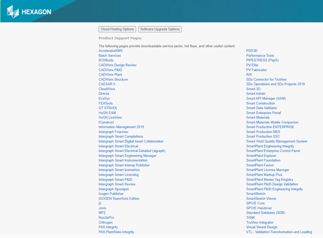The width and height of the screenshot is (323, 238).
Task: Open Information Management 2019 page
Action: coord(121,127)
